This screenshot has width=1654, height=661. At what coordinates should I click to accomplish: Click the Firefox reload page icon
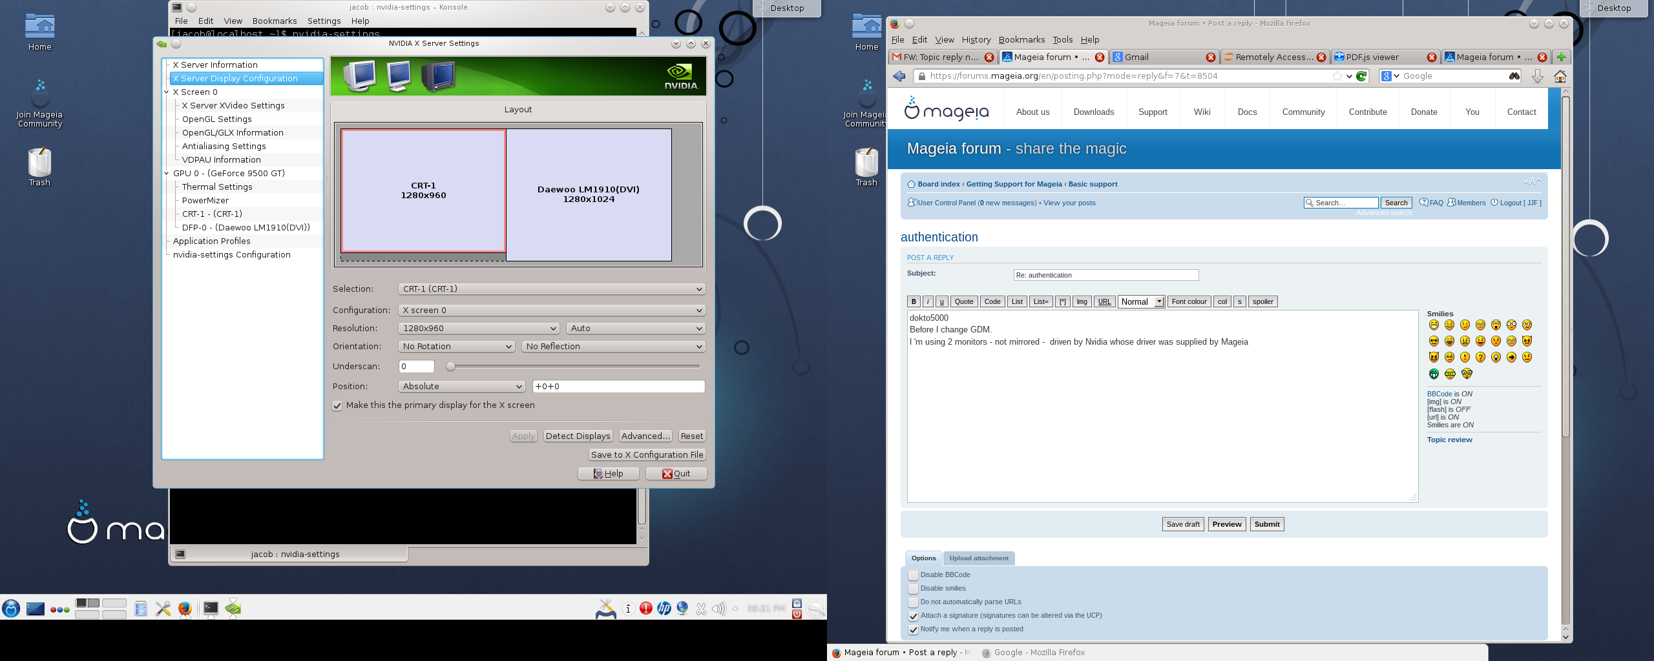1361,76
